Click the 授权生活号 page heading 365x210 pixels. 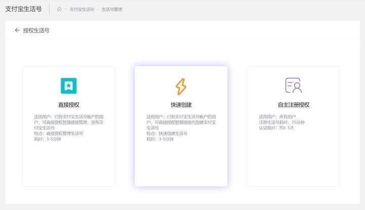pos(36,30)
